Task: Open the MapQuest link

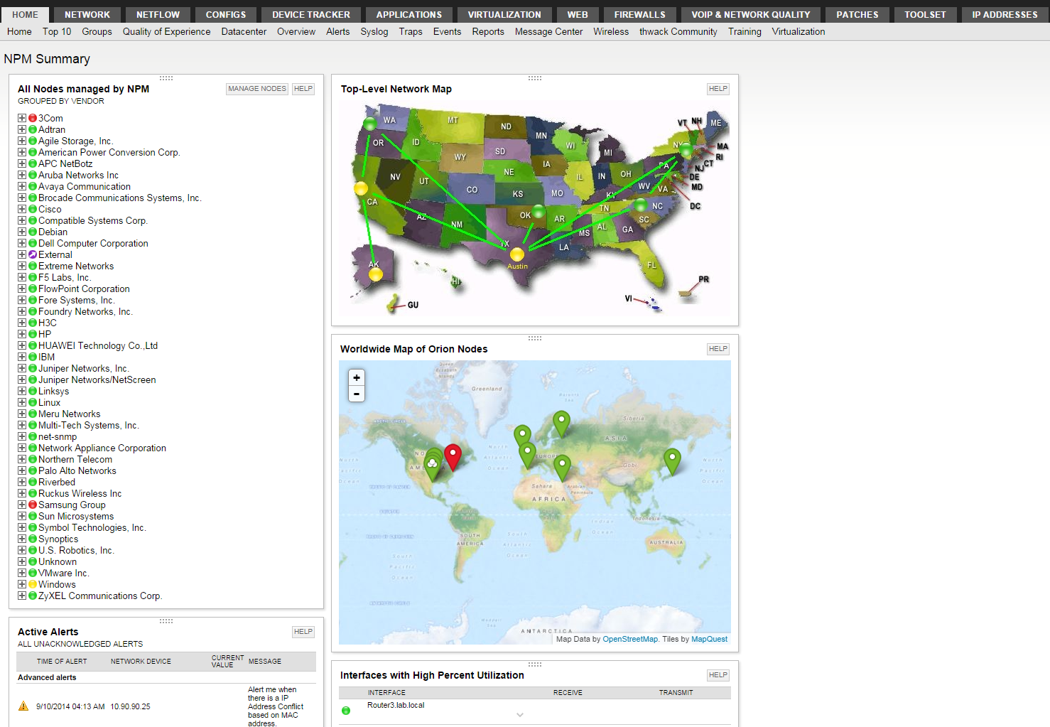Action: (x=710, y=639)
